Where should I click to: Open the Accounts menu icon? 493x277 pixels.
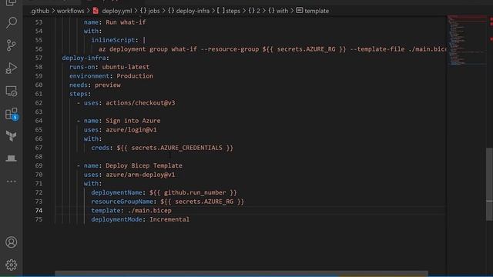pyautogui.click(x=12, y=242)
